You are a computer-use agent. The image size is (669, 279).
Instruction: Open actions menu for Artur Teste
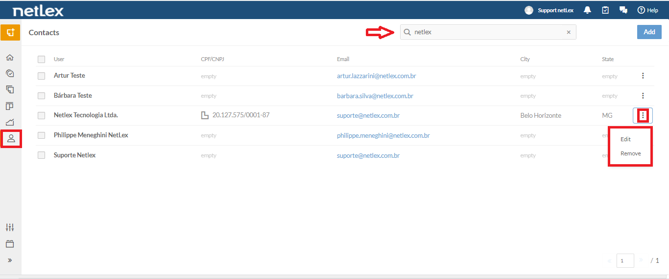(x=643, y=76)
